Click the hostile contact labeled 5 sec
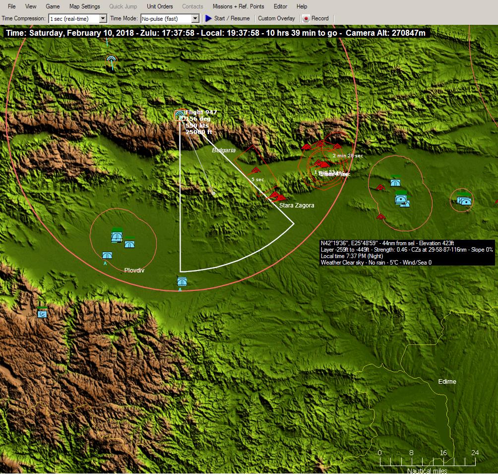This screenshot has width=498, height=474. (256, 170)
